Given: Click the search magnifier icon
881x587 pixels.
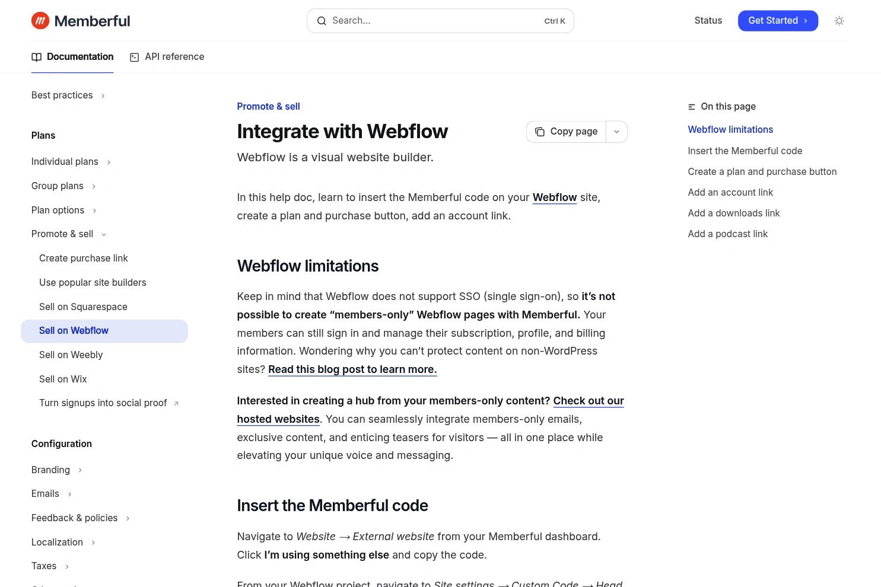Looking at the screenshot, I should (322, 21).
